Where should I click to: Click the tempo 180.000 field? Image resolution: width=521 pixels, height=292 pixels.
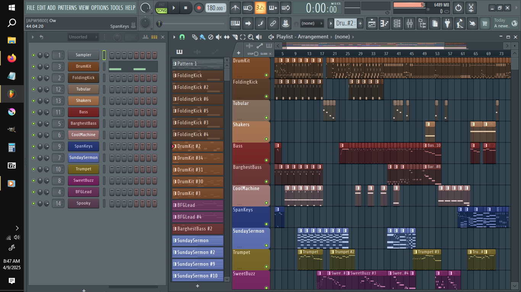click(215, 8)
